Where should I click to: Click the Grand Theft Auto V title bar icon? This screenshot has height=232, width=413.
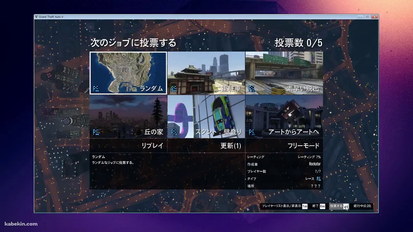(36, 17)
